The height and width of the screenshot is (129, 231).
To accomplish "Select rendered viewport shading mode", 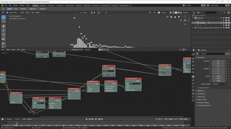I will [x=181, y=13].
